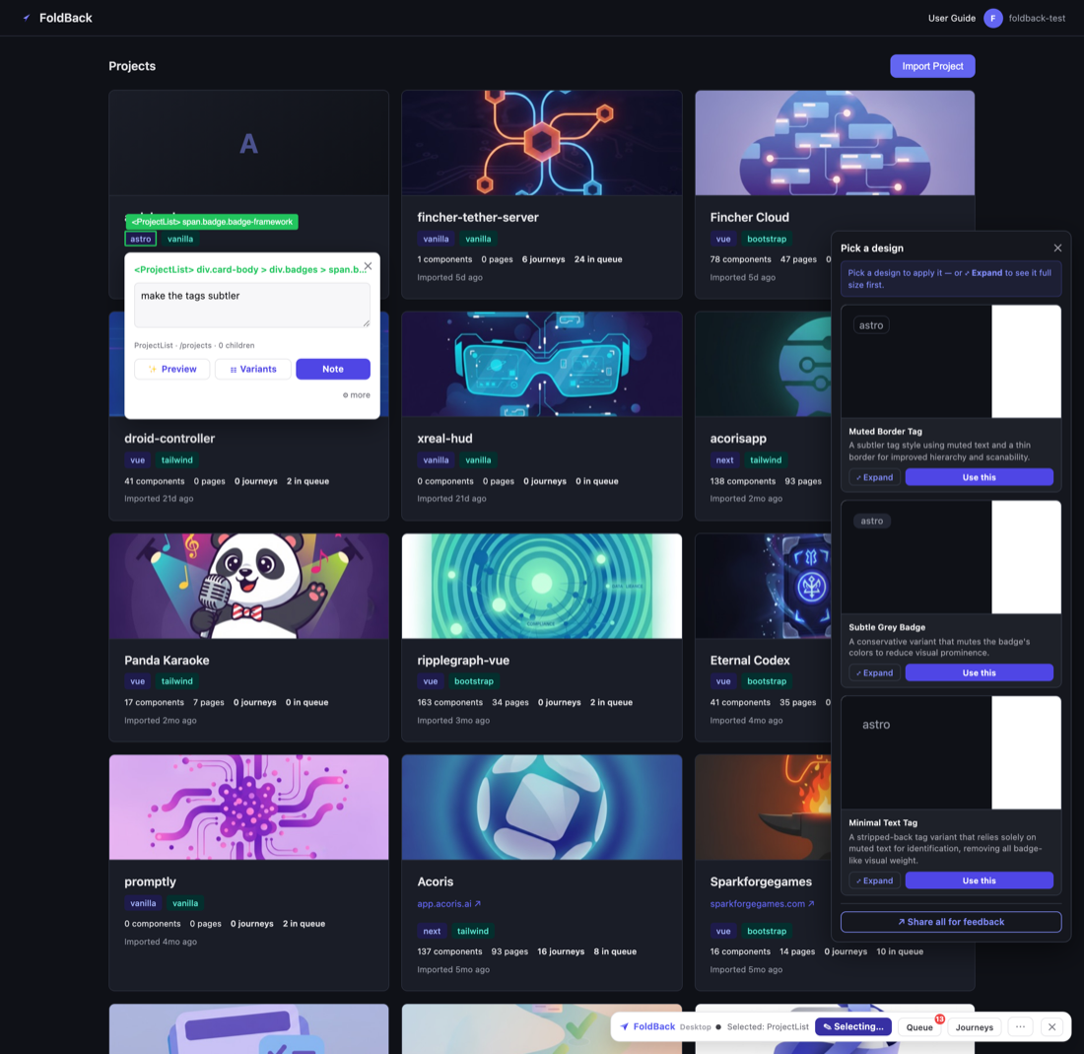This screenshot has height=1054, width=1084.
Task: Open the fincher-tether-server project thumbnail
Action: 541,143
